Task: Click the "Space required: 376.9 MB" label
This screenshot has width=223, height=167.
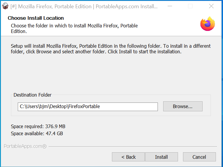Action: pos(38,126)
